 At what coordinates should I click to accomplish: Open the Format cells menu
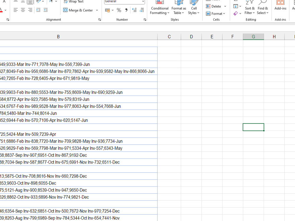point(215,14)
